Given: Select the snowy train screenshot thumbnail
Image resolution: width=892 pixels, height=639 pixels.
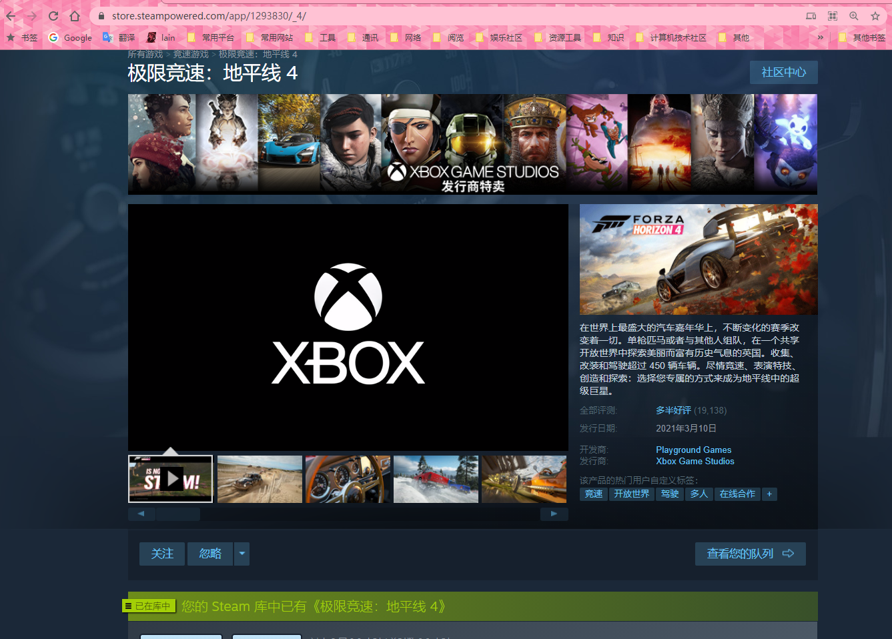Looking at the screenshot, I should click(x=436, y=479).
